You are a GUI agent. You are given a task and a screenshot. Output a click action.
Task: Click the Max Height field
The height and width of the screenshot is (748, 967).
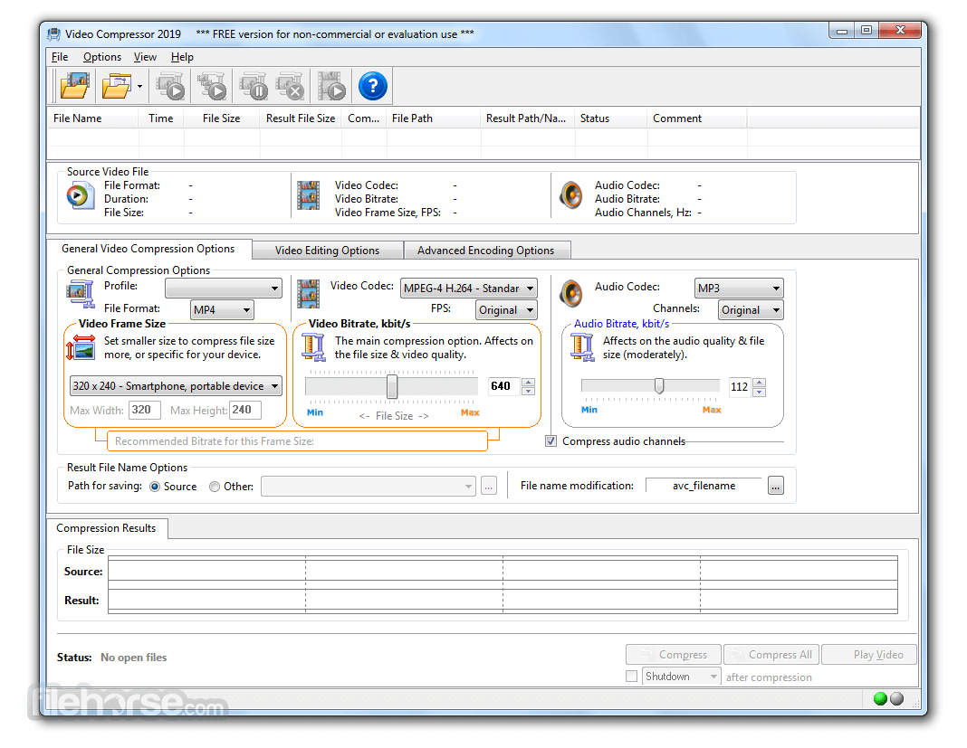coord(244,410)
